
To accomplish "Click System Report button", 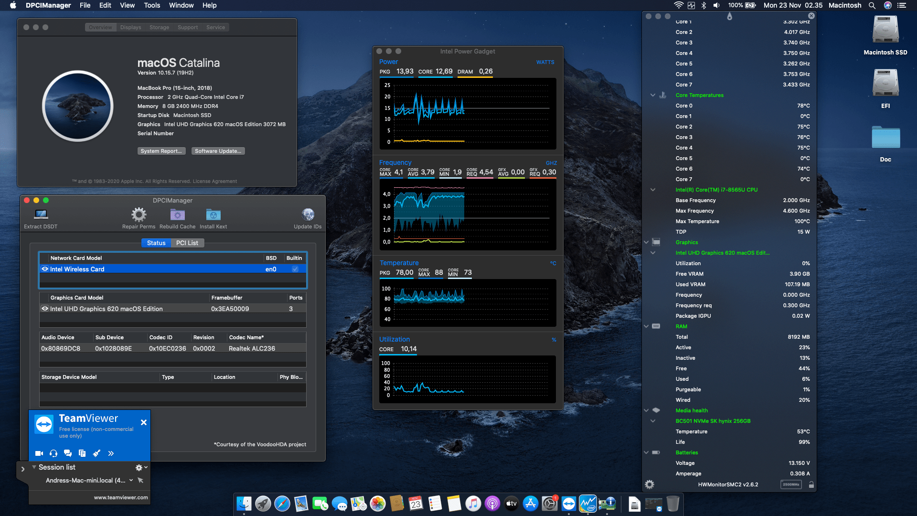I will [x=161, y=151].
